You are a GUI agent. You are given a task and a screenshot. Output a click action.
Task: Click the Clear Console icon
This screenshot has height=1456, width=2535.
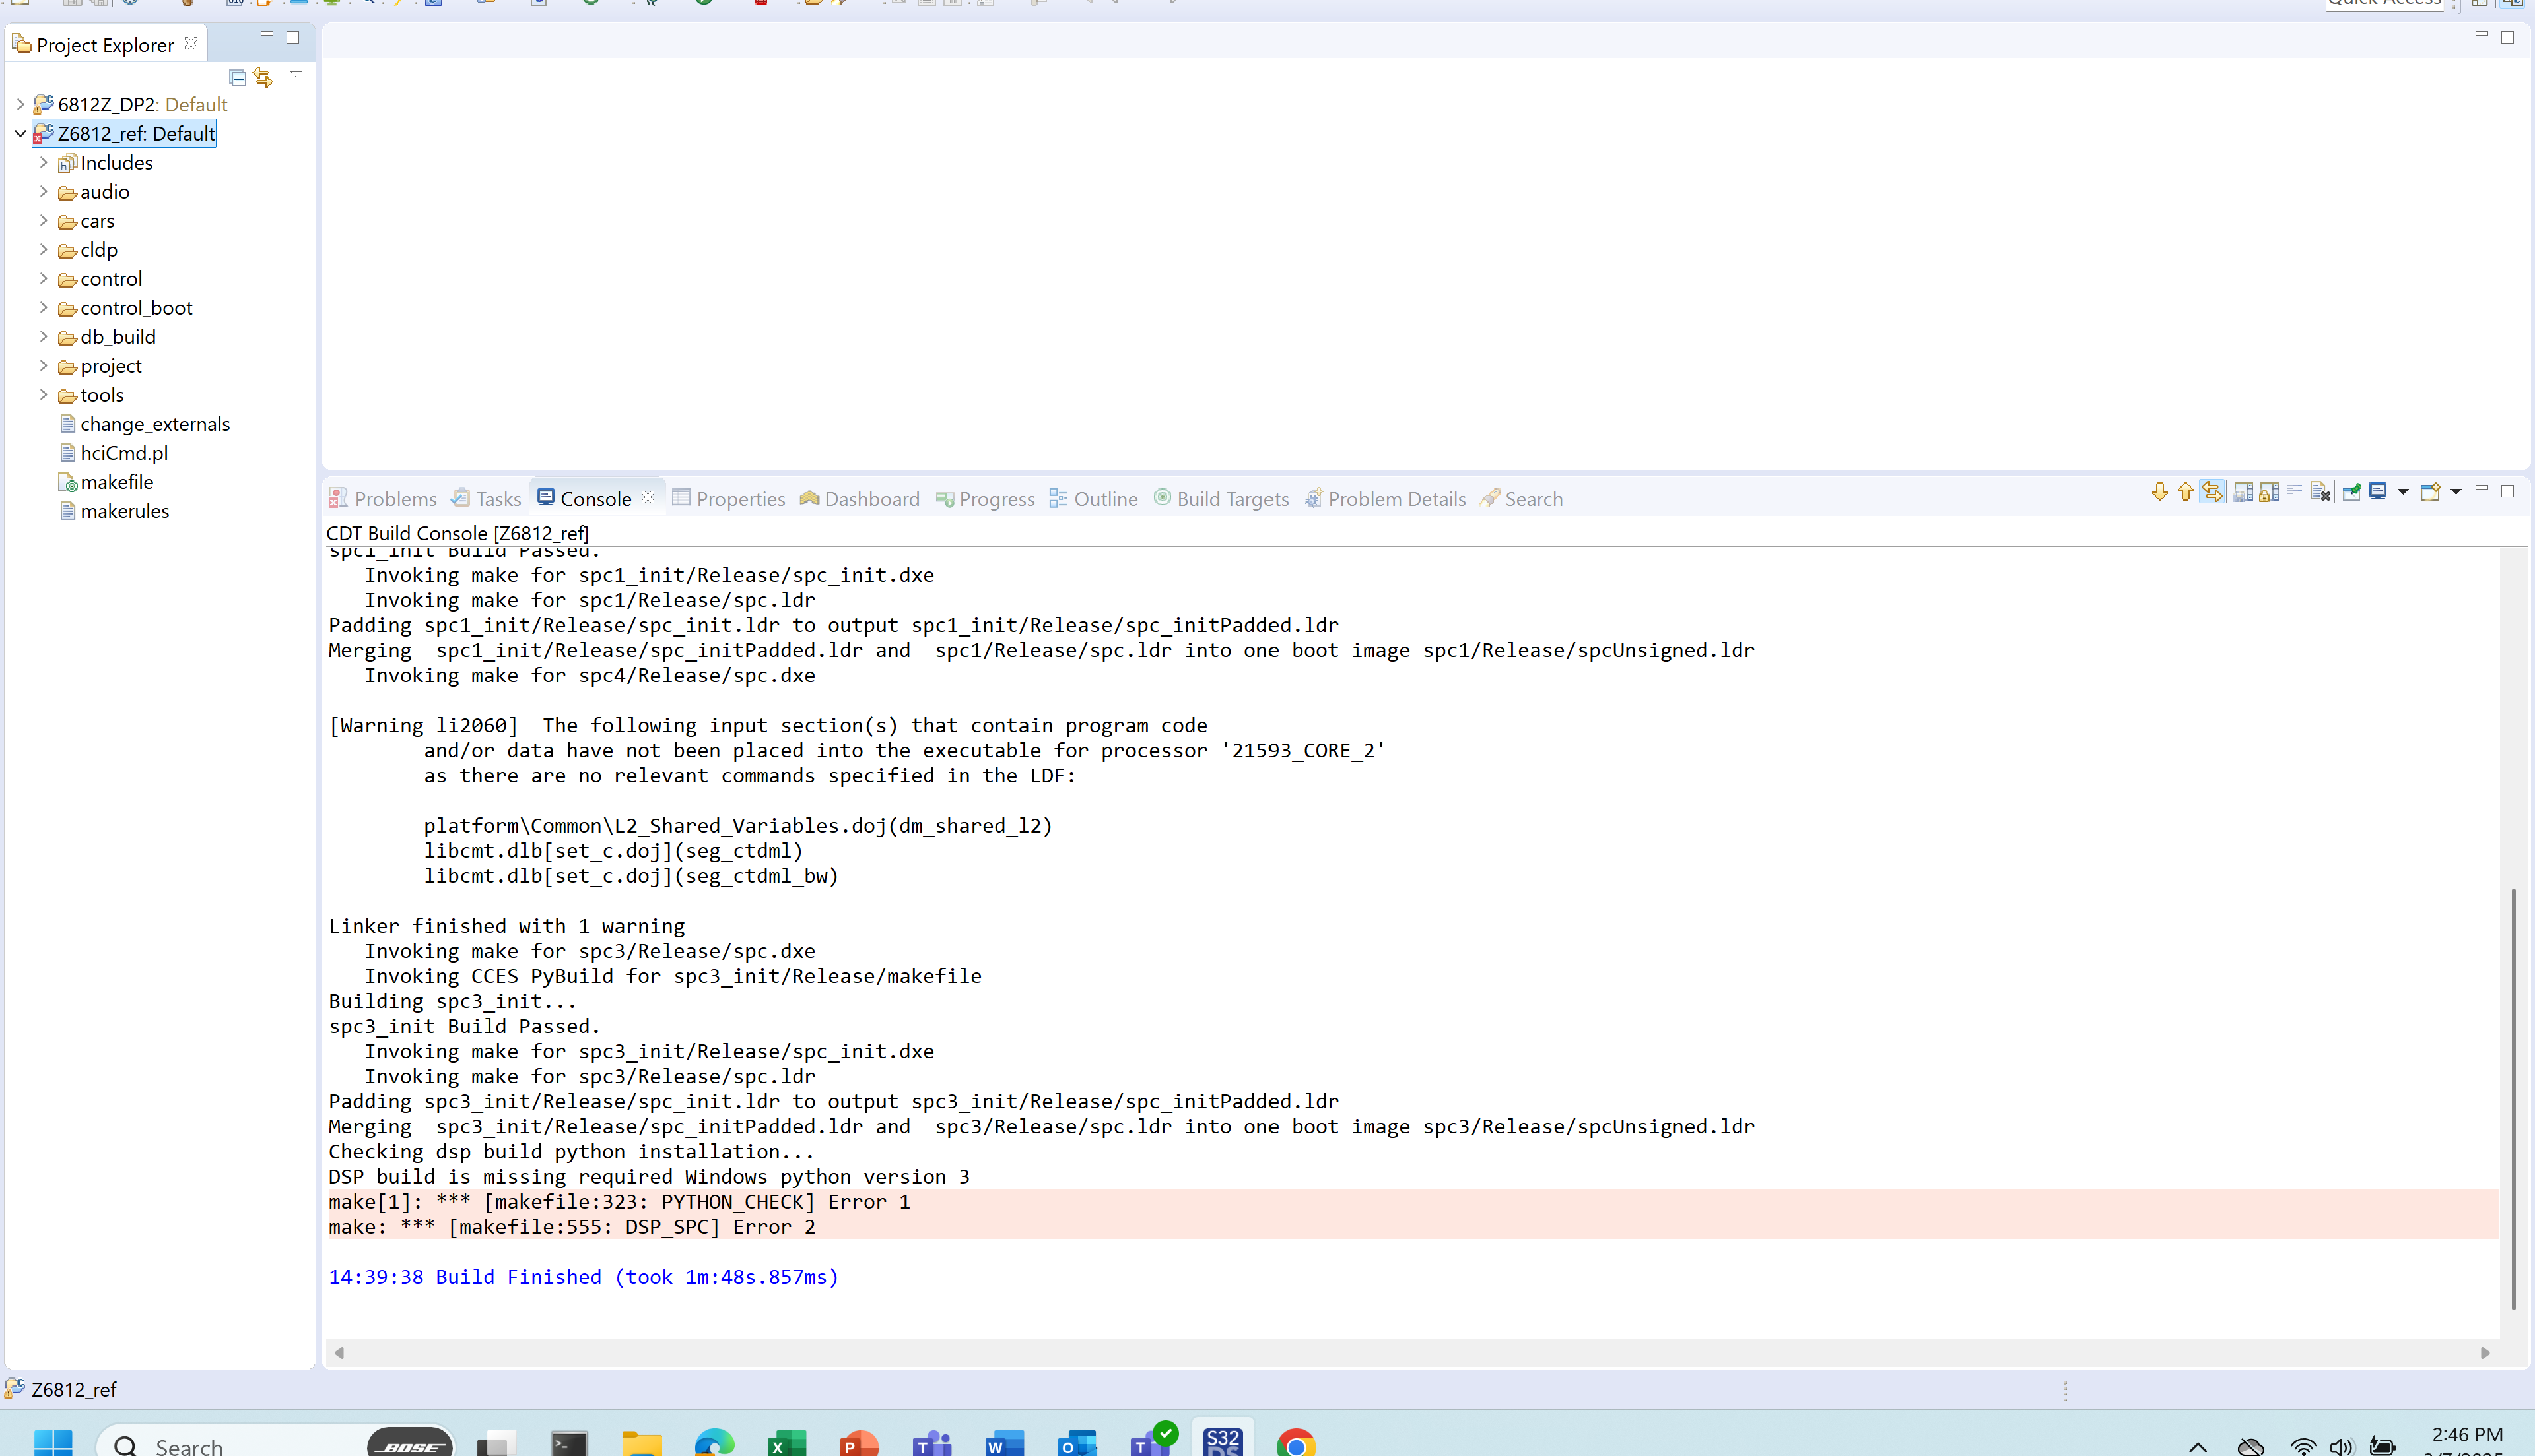coord(2320,492)
